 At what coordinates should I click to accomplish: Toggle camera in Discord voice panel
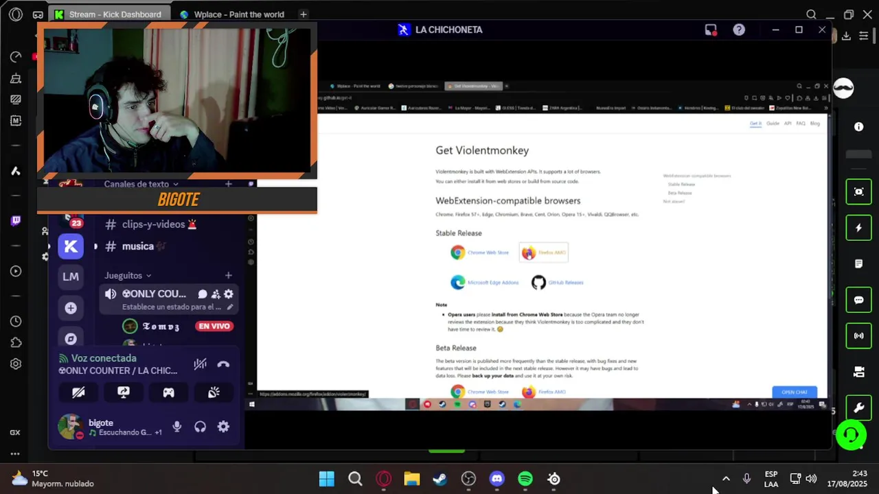tap(78, 392)
